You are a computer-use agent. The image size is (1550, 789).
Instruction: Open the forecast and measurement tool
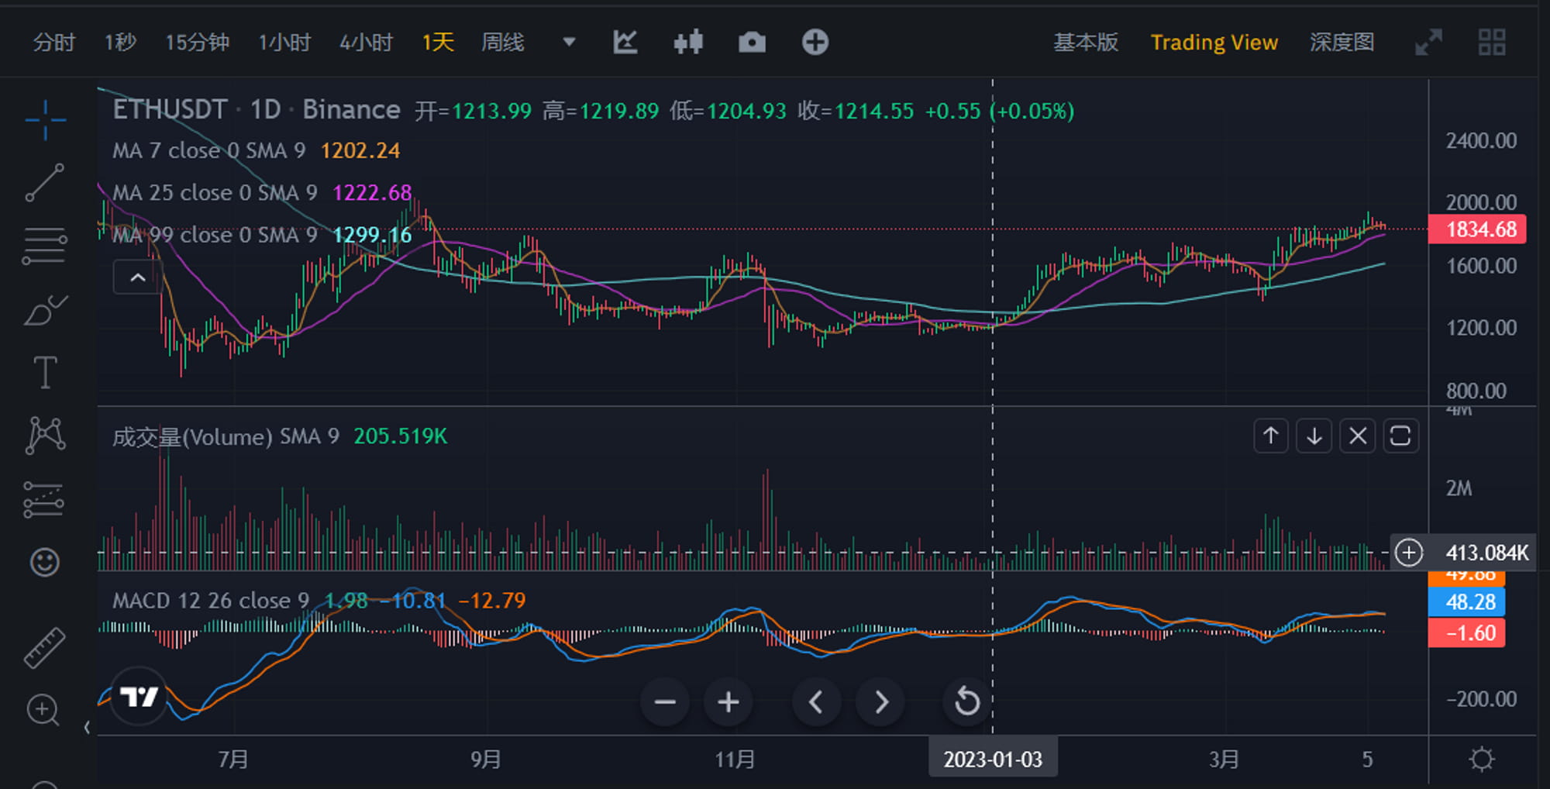[x=43, y=499]
